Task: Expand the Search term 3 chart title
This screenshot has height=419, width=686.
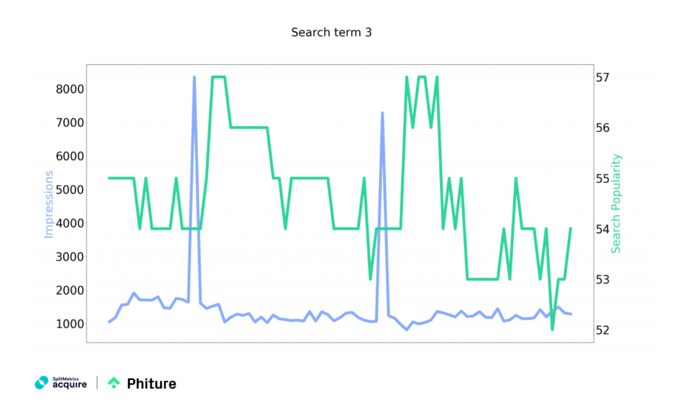Action: [332, 32]
